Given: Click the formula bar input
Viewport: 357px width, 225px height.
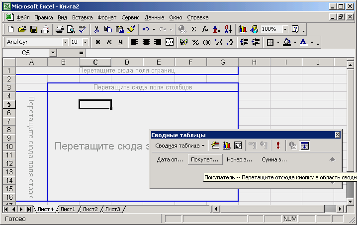Looking at the screenshot, I should [x=219, y=53].
